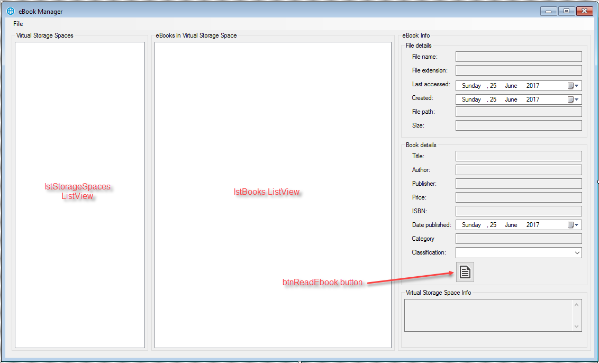
Task: Click the Price field
Action: click(x=519, y=197)
